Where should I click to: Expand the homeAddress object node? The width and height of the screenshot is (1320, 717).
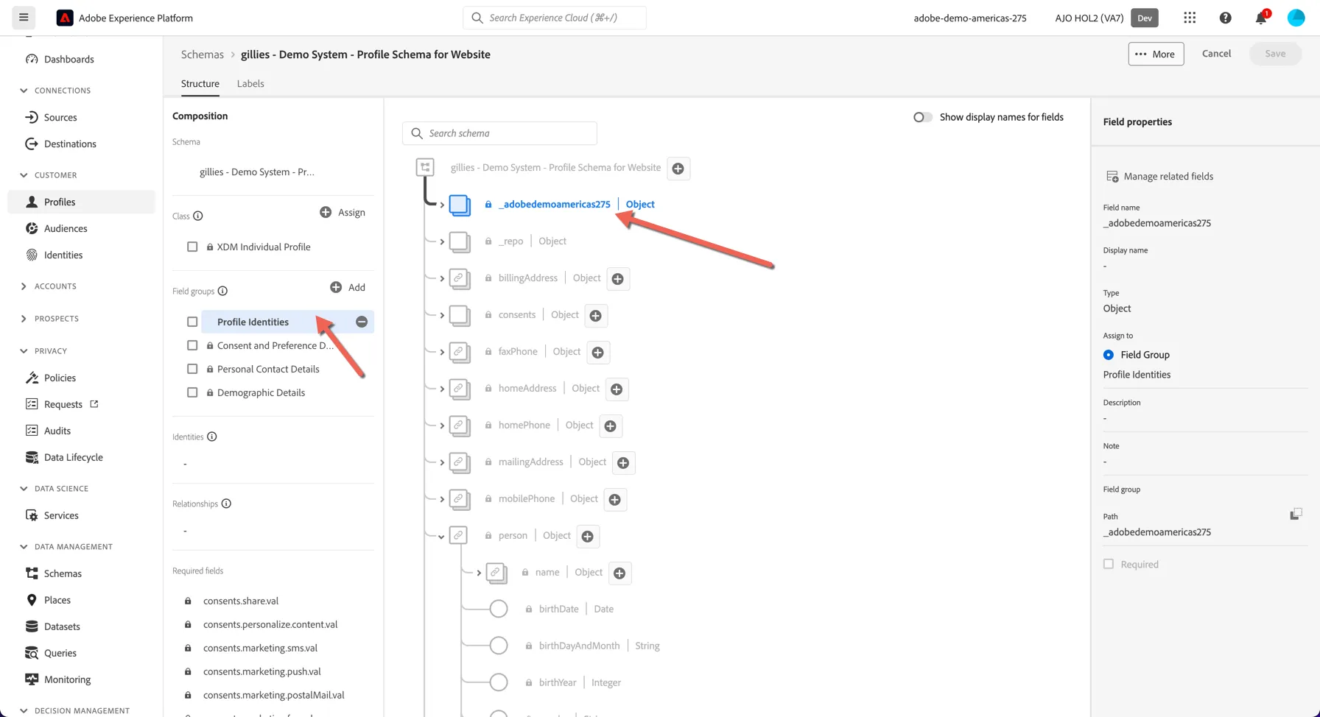point(442,389)
